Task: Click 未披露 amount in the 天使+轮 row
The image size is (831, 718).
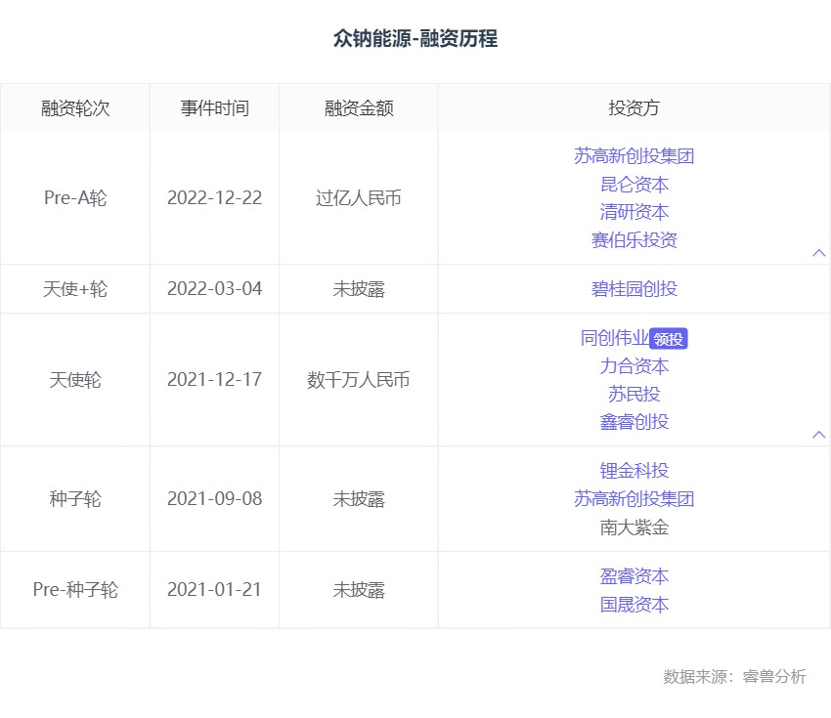Action: pyautogui.click(x=359, y=289)
